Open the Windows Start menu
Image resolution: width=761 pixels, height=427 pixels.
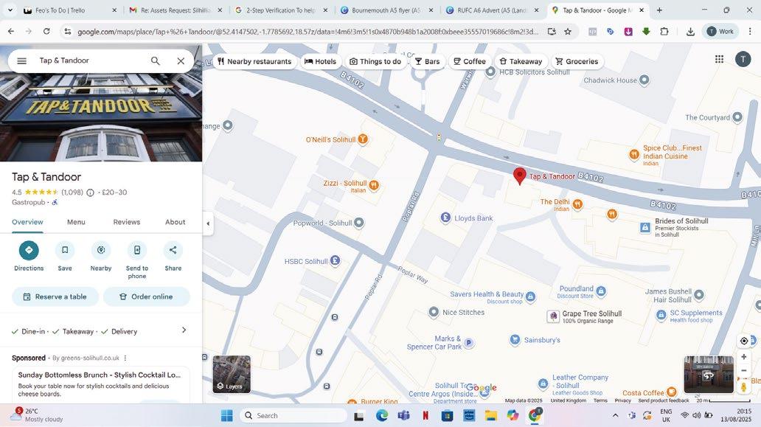[226, 415]
